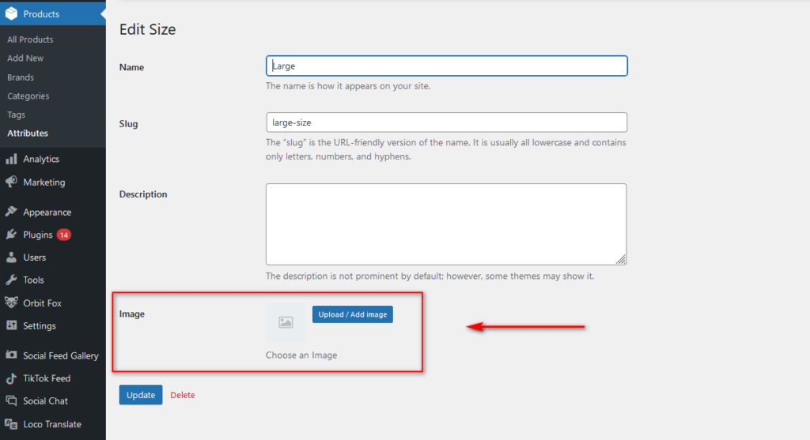Click the TikTok Feed icon

(11, 378)
